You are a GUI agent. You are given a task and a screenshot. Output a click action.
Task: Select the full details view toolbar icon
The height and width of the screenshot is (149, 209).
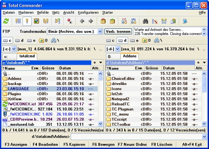point(27,21)
